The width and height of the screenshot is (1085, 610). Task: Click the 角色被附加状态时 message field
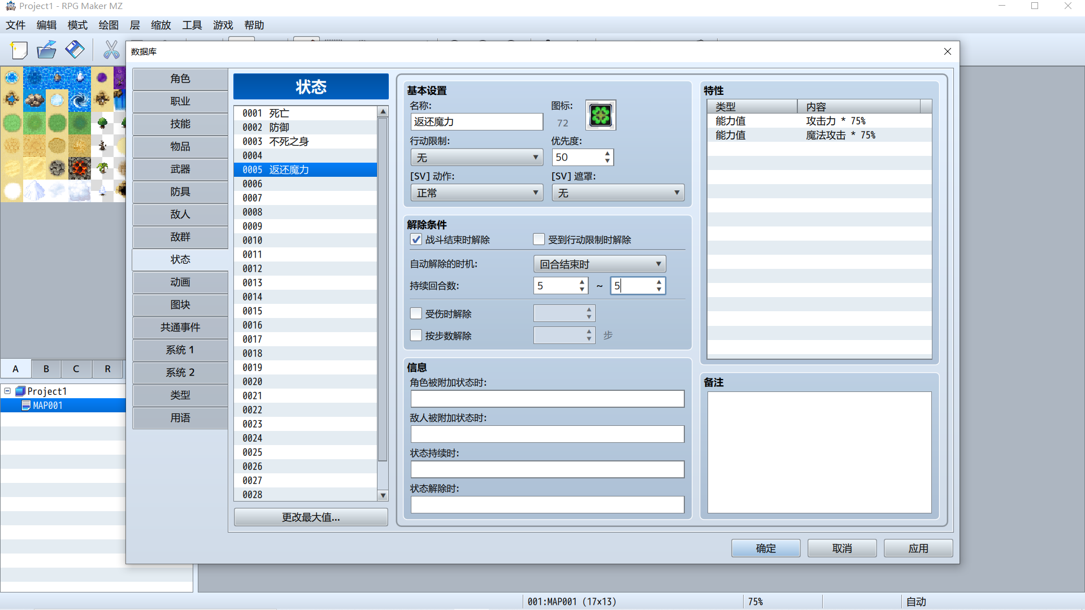point(548,399)
